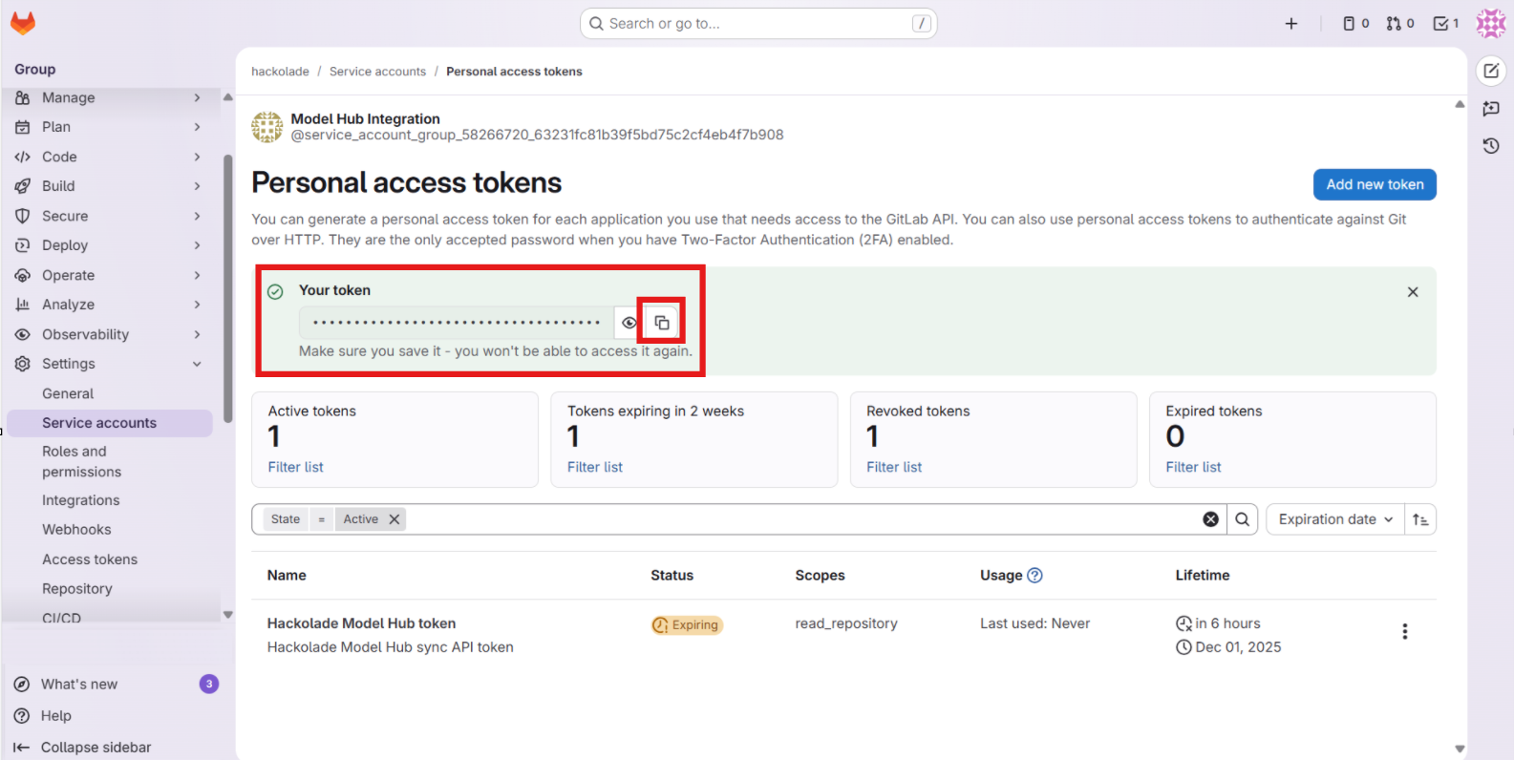Go to hackolade breadcrumb
Screen dimensions: 1514x760
[280, 72]
